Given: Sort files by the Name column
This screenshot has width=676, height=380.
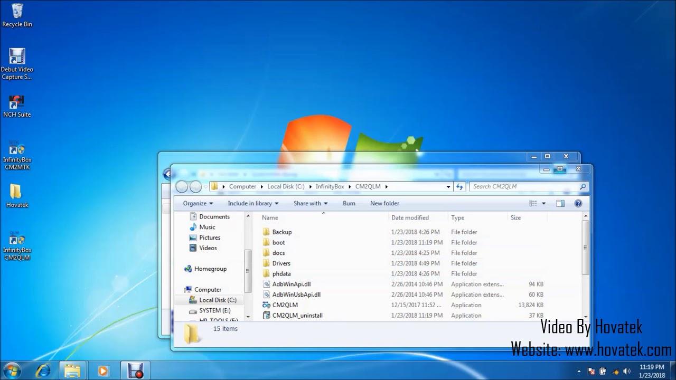Looking at the screenshot, I should click(x=323, y=217).
